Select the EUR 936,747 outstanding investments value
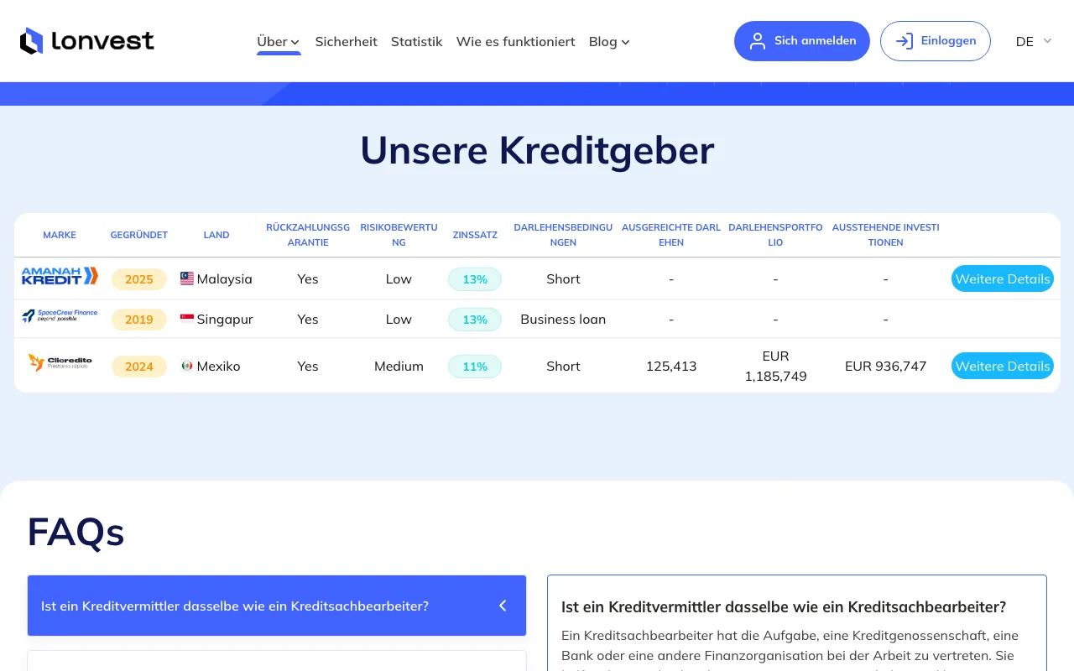 [885, 366]
